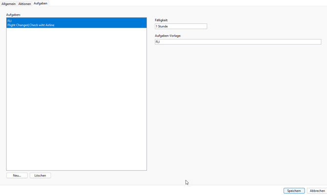
Task: Click the 'Aufgaben:' label above the list
Action: point(14,15)
